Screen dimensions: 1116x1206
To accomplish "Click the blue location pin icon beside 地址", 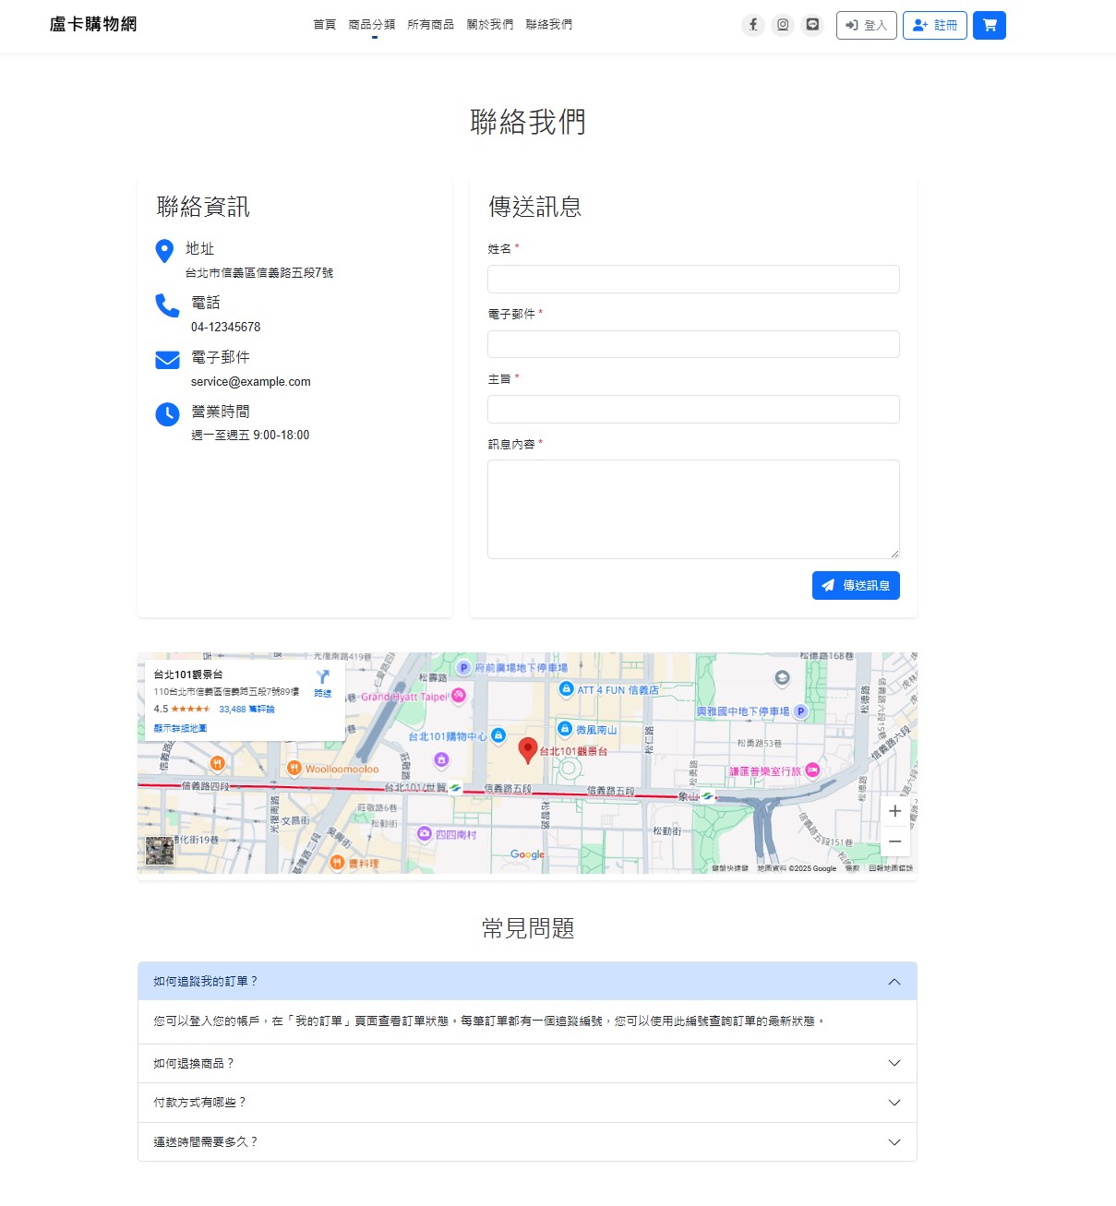I will pos(166,251).
